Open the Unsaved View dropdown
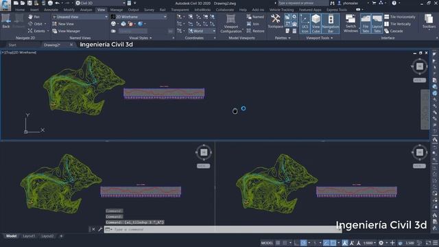 point(80,16)
